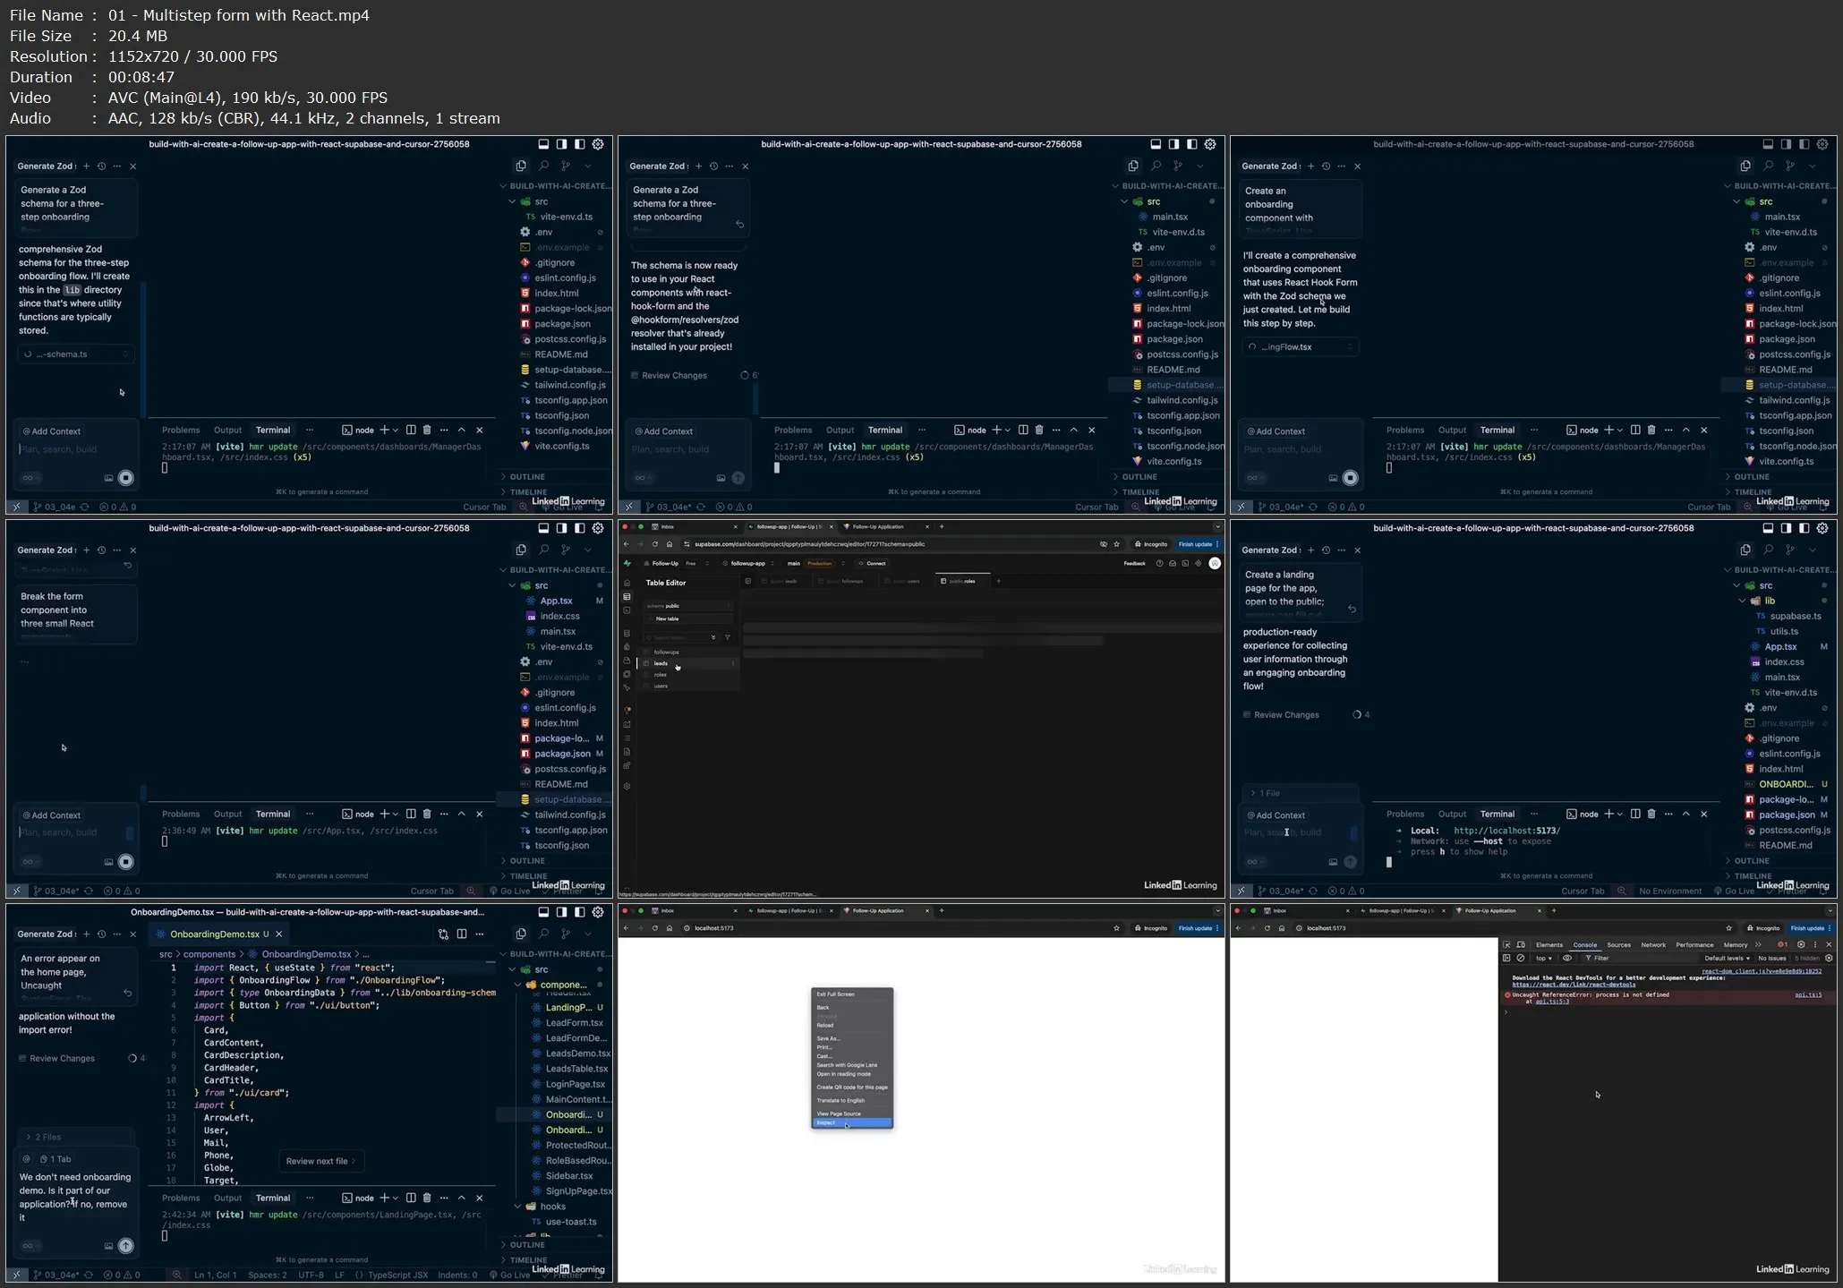Click the filter icon beside Supabase table search
Screen dimensions: 1843x1288
(x=728, y=637)
